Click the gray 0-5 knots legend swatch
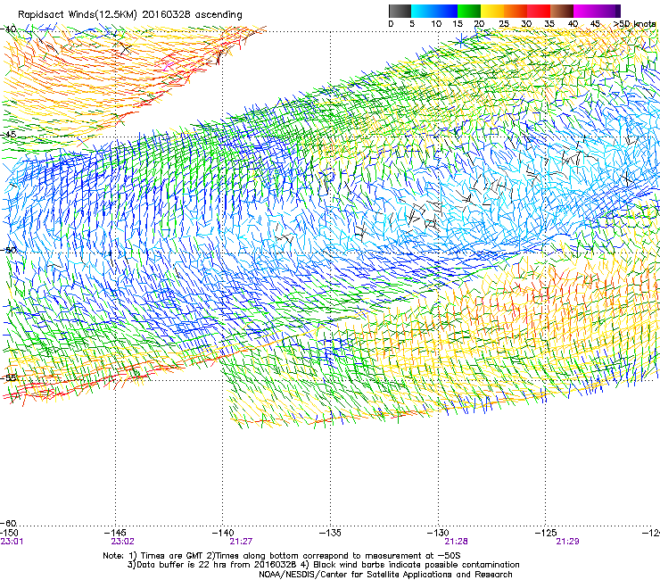660x580 pixels. pos(400,11)
